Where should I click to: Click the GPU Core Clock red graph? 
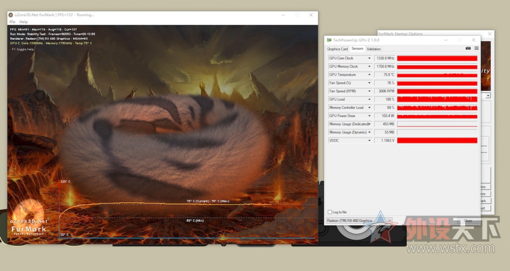point(437,58)
